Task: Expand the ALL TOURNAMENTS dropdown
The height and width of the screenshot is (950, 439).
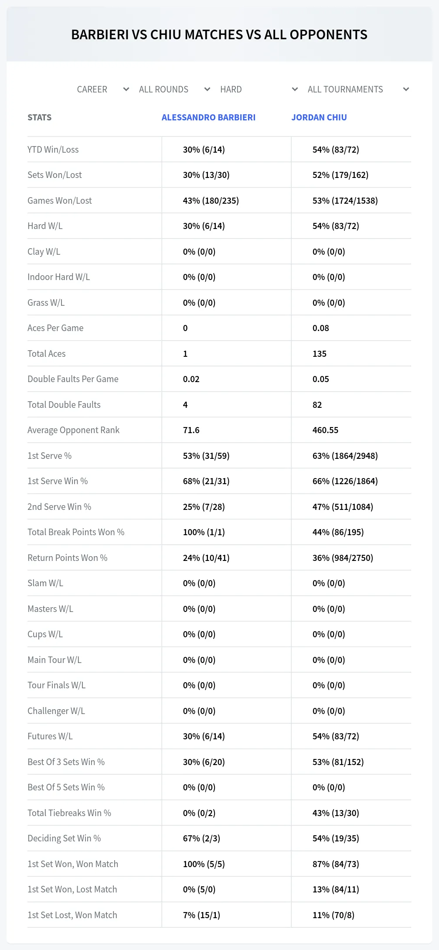Action: pos(358,89)
